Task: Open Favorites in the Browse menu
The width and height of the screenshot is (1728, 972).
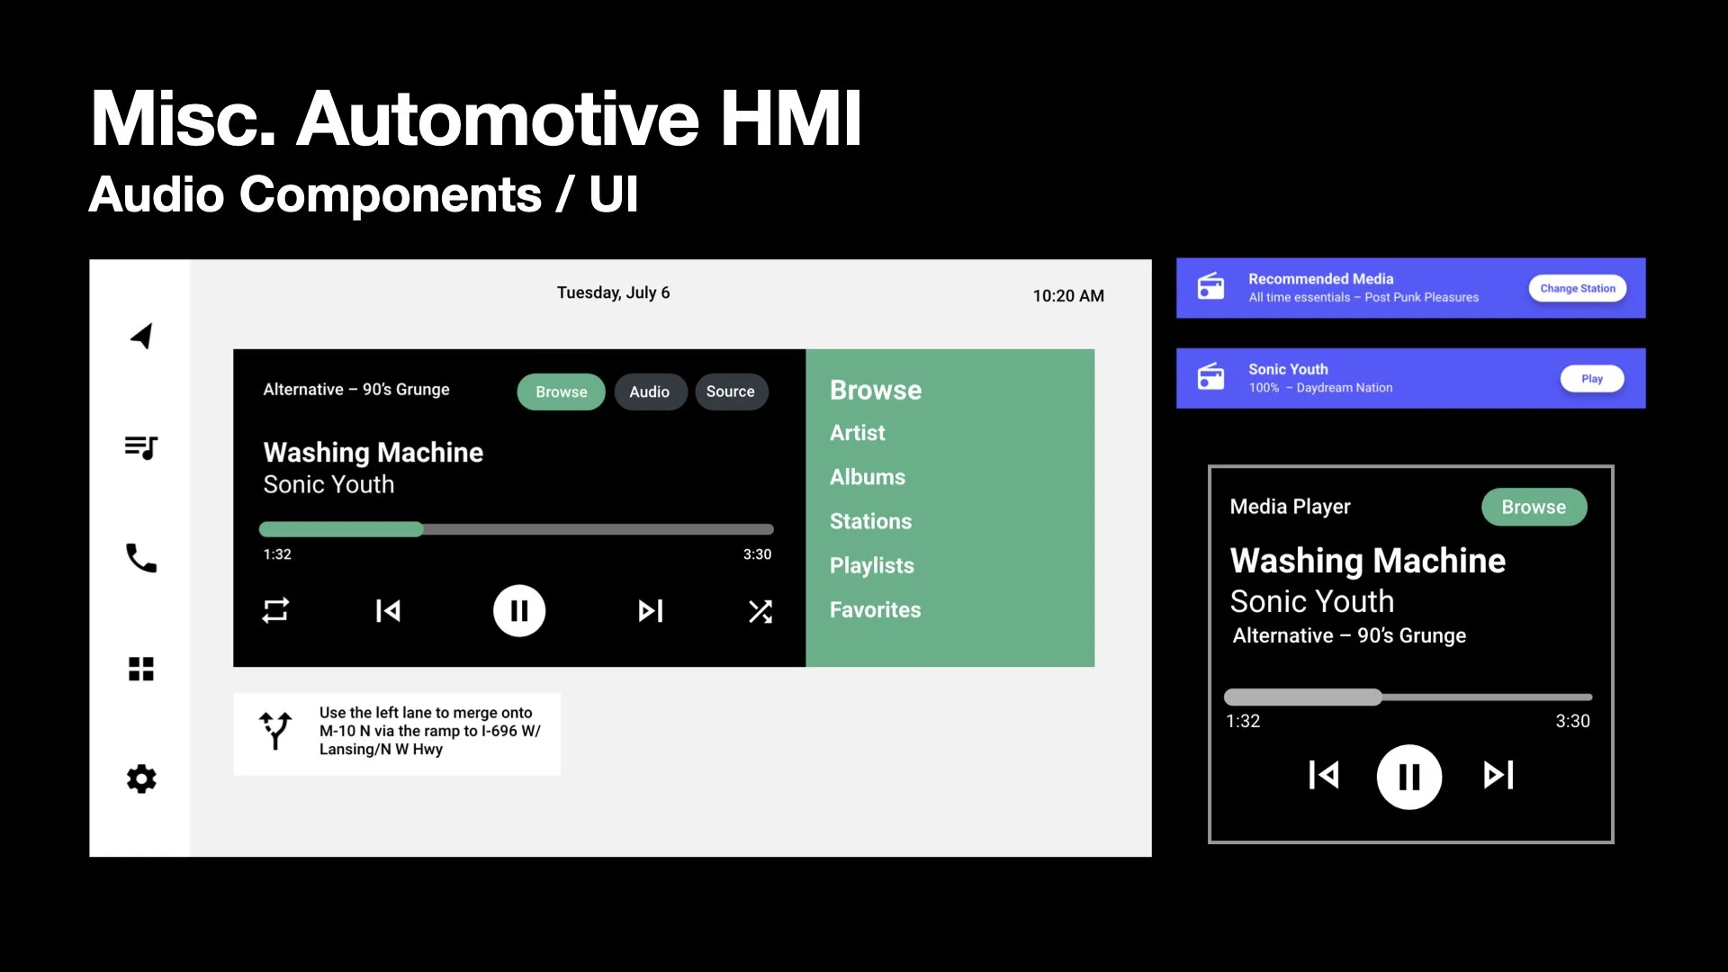Action: [x=875, y=609]
